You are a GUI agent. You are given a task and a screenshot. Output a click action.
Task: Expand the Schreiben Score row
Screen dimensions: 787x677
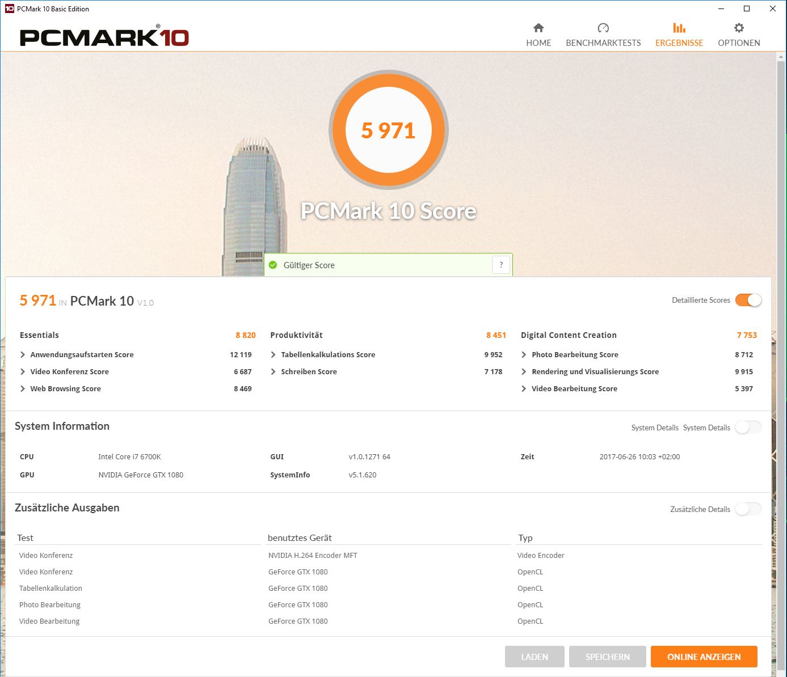tap(273, 371)
